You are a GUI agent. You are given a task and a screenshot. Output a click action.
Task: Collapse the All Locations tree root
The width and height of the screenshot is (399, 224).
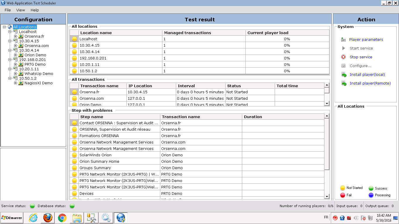coord(4,27)
